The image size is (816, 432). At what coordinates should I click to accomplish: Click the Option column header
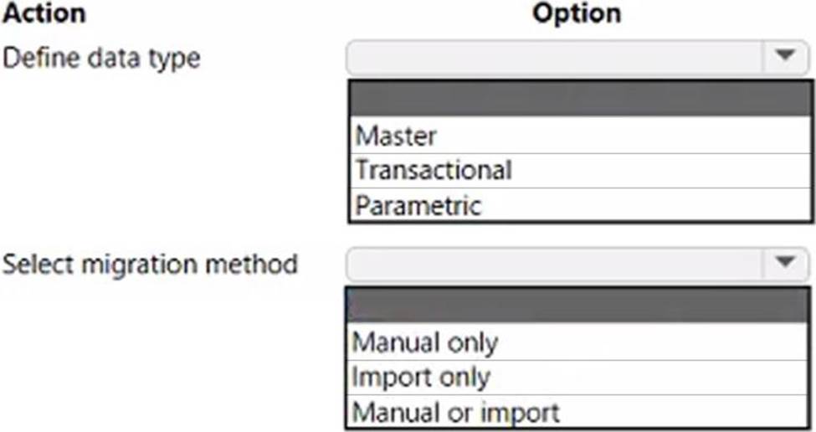[x=577, y=13]
